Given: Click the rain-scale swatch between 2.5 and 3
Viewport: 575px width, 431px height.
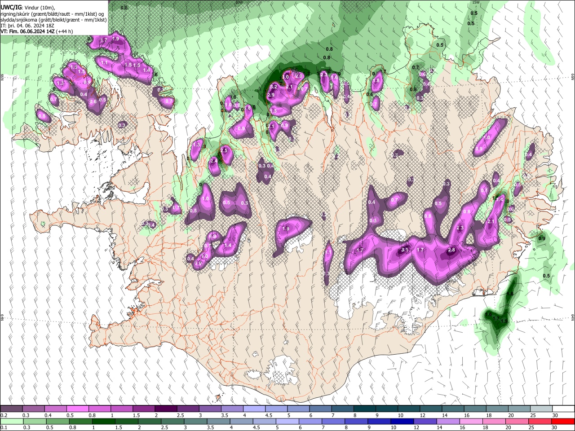Looking at the screenshot, I should coord(172,421).
